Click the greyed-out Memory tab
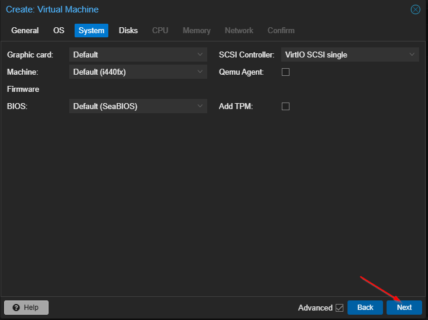Image resolution: width=428 pixels, height=320 pixels. [197, 30]
